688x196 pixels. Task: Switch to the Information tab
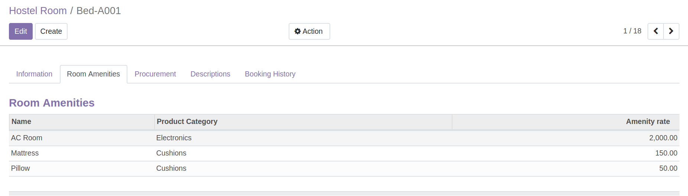[x=34, y=74]
